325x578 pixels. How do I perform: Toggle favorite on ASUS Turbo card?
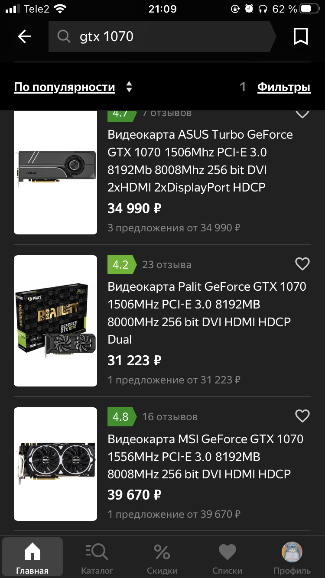click(302, 114)
